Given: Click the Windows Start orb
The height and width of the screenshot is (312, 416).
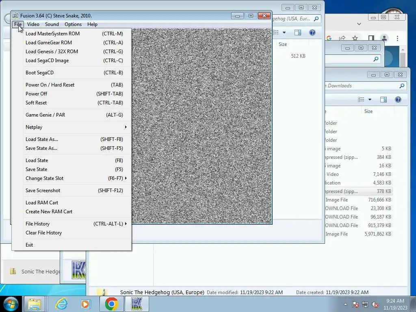Looking at the screenshot, I should click(11, 304).
